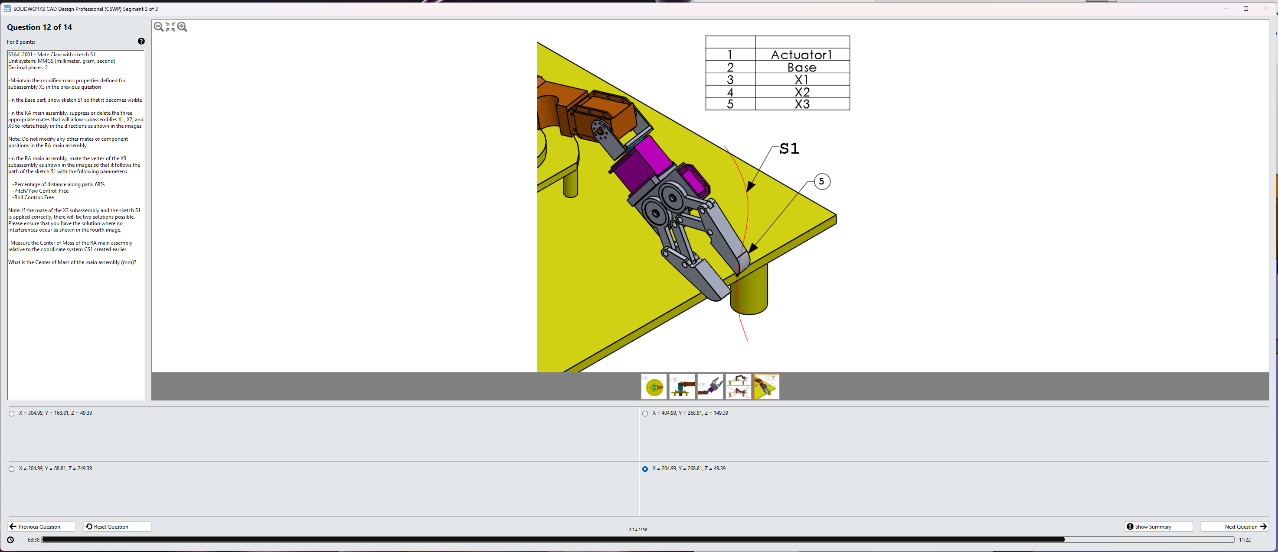Click the help question mark icon
Viewport: 1278px width, 552px height.
pyautogui.click(x=141, y=41)
